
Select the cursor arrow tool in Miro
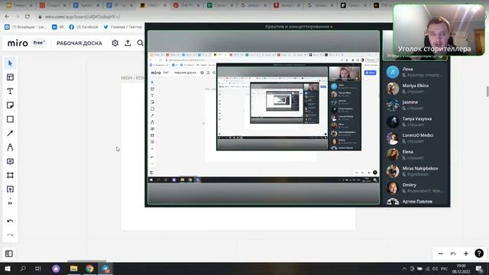pyautogui.click(x=10, y=63)
